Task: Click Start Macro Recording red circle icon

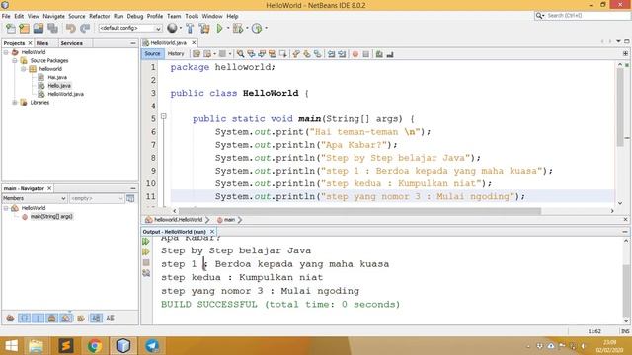Action: tap(355, 54)
